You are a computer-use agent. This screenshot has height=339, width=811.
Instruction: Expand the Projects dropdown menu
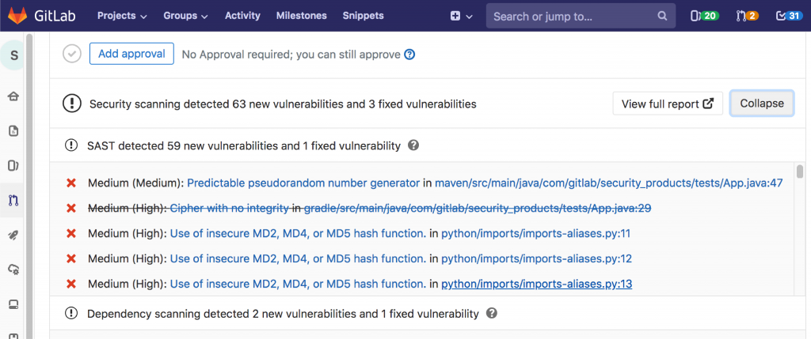[x=122, y=16]
